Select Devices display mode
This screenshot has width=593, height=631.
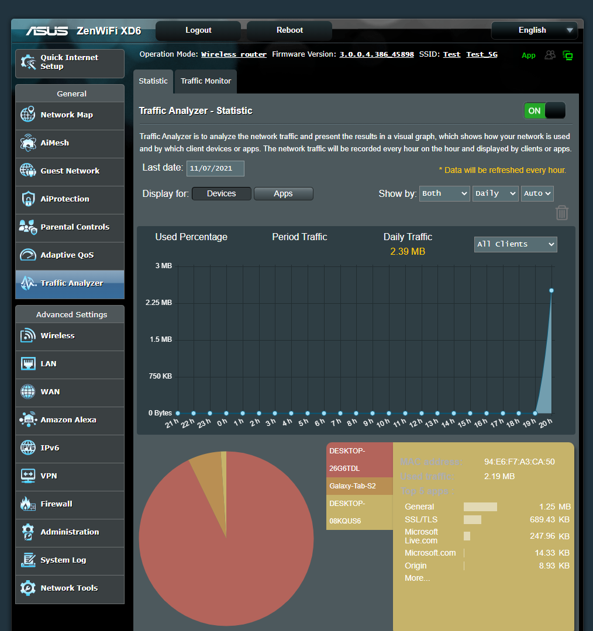[222, 193]
